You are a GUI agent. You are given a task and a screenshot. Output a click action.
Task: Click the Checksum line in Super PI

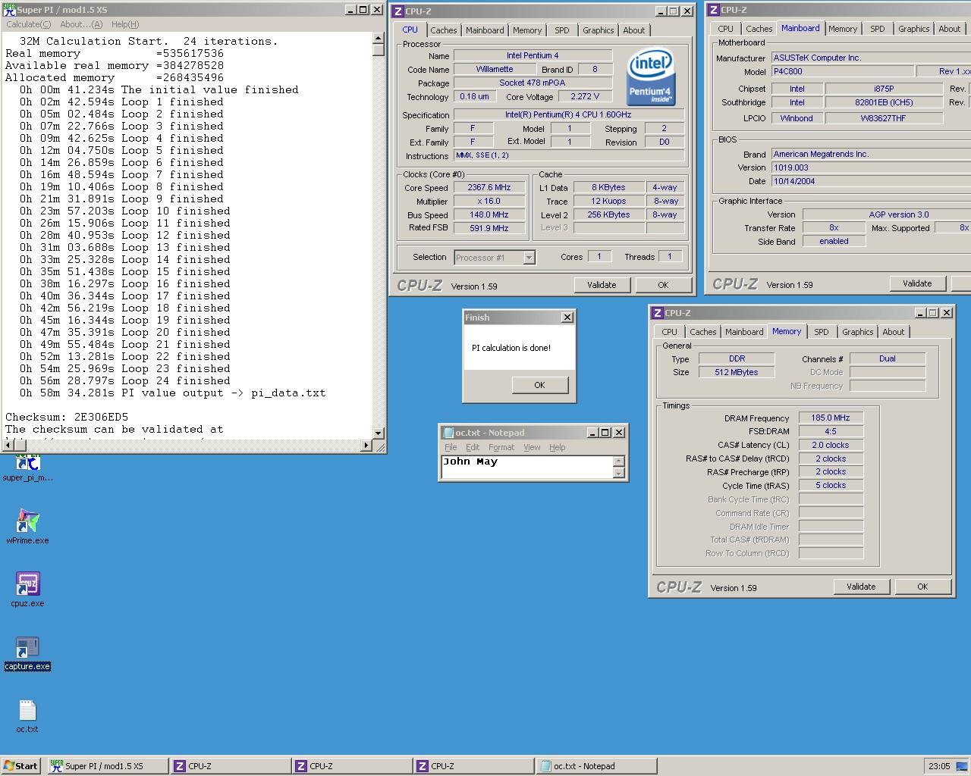click(67, 417)
